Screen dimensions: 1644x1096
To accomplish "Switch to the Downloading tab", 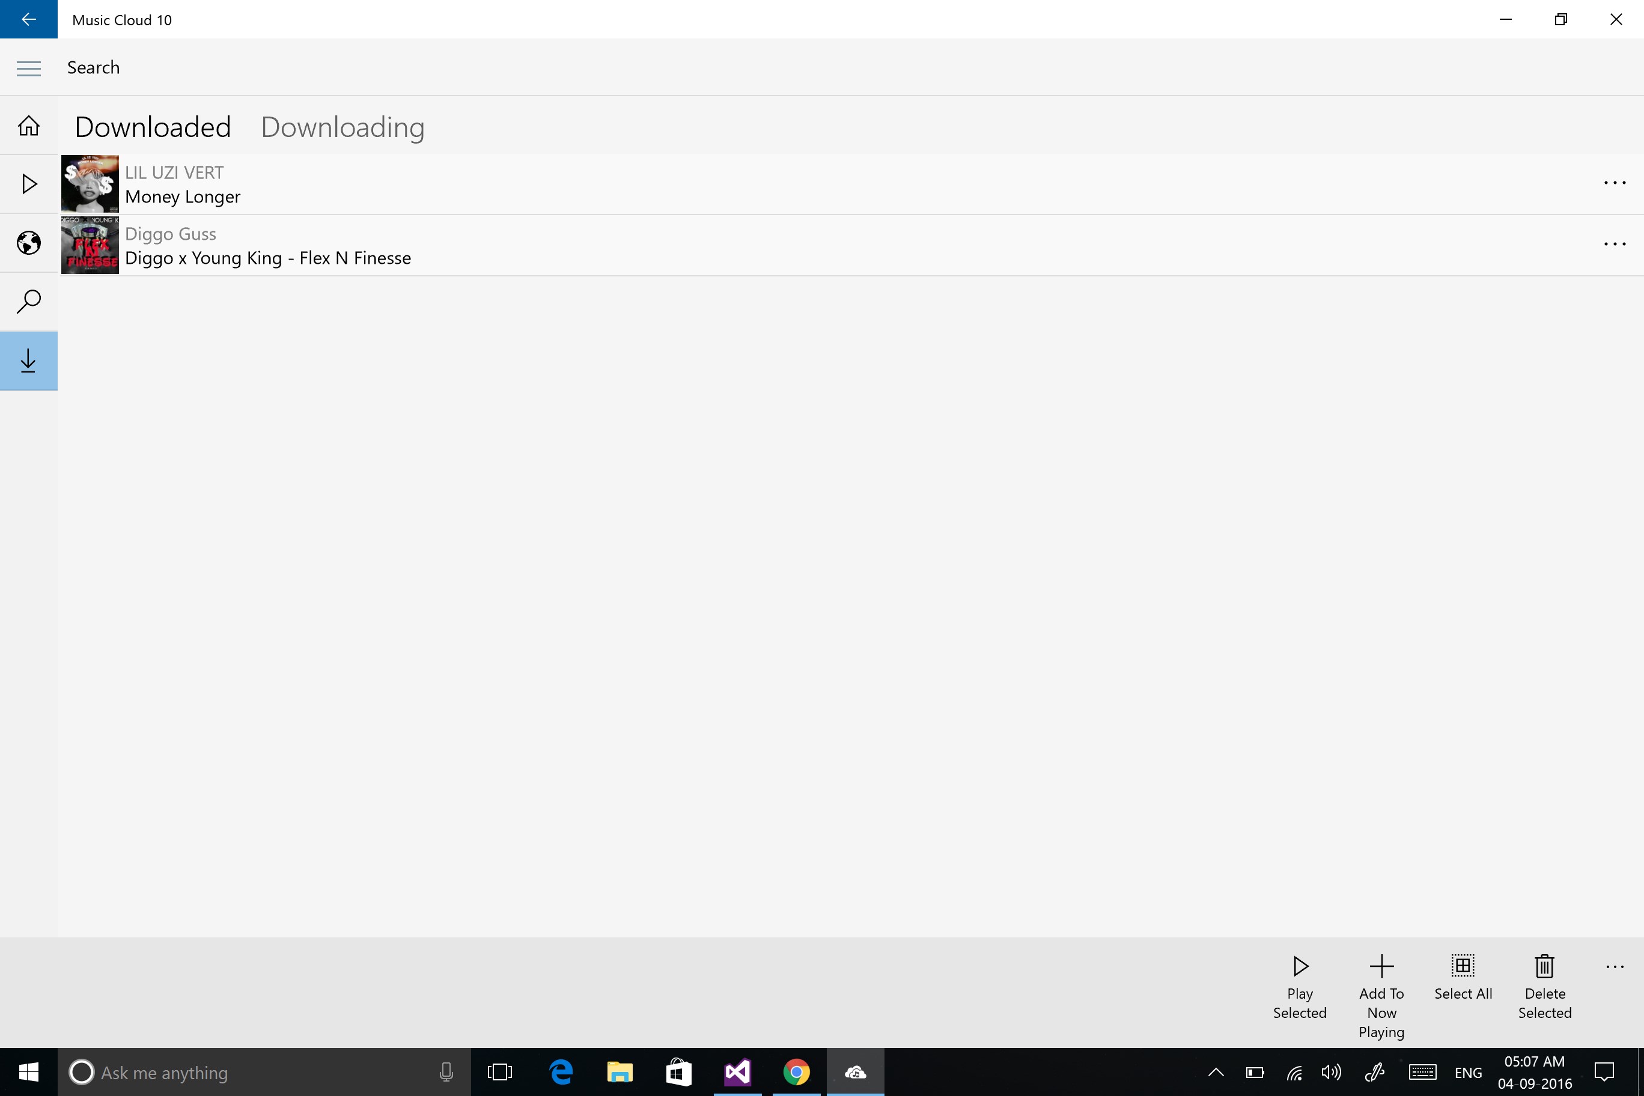I will pyautogui.click(x=342, y=127).
